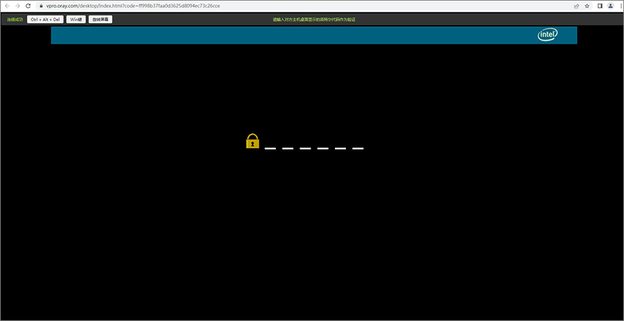Go back using the browser back arrow
This screenshot has height=321, width=624.
pos(7,6)
